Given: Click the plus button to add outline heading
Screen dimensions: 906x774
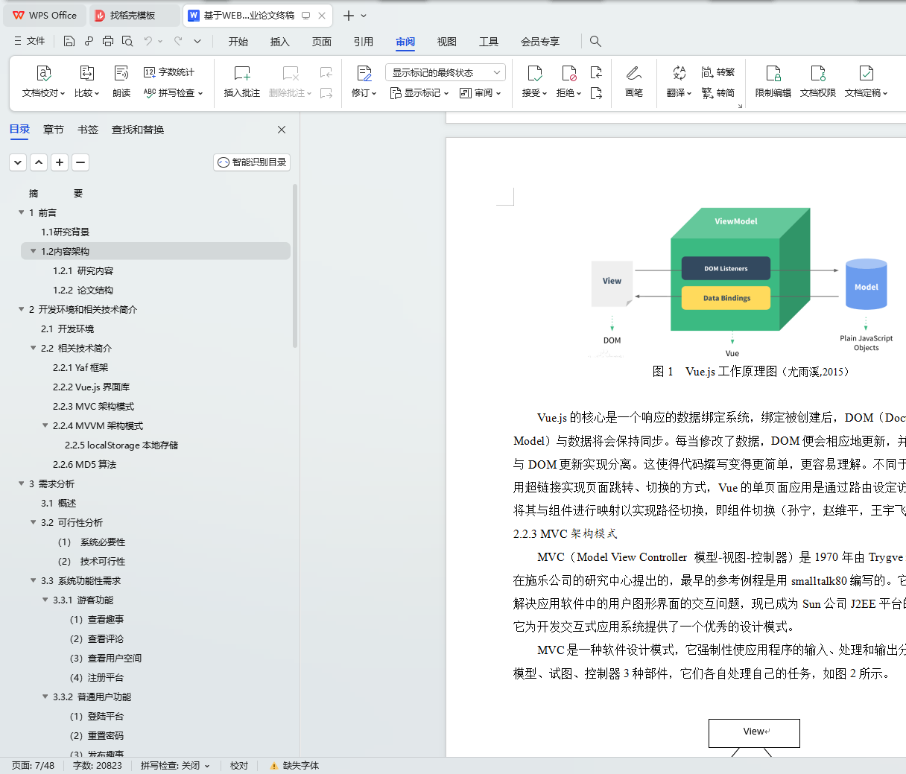Looking at the screenshot, I should click(x=60, y=162).
